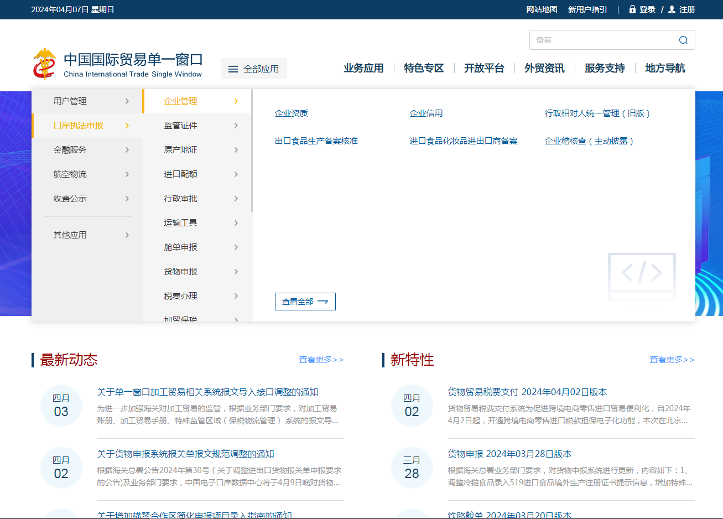Select 货物申报 in the category list
The image size is (723, 519).
tap(181, 272)
